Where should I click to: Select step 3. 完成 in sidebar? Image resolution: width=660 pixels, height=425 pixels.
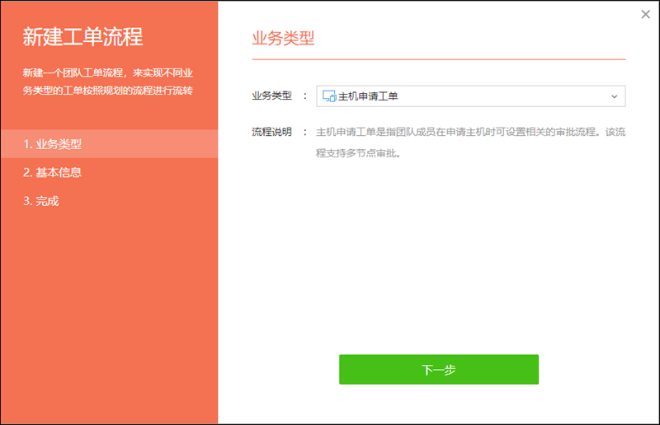point(41,200)
